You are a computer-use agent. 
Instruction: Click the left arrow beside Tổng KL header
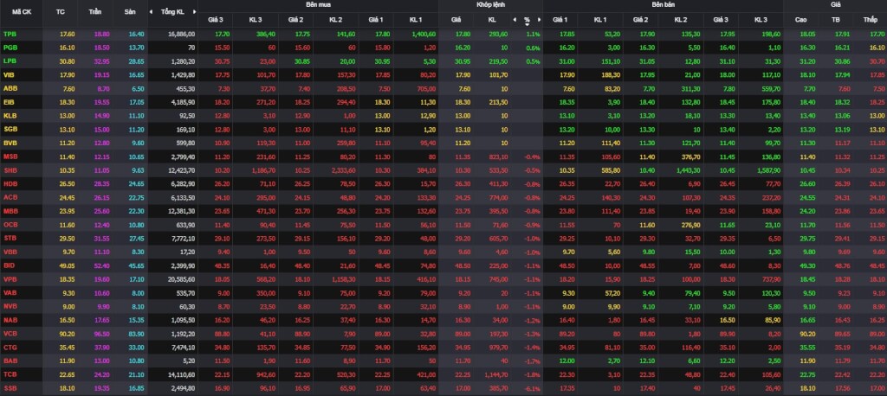[151, 11]
